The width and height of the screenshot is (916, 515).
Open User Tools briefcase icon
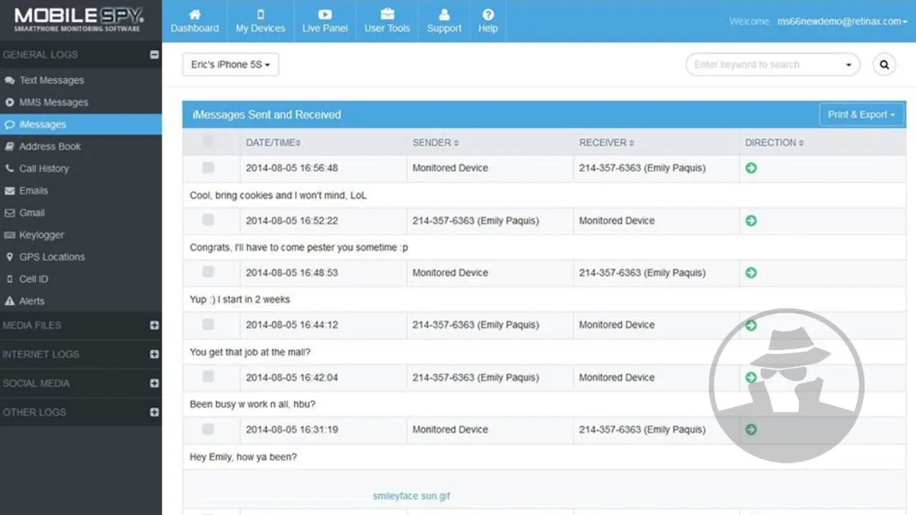(387, 14)
